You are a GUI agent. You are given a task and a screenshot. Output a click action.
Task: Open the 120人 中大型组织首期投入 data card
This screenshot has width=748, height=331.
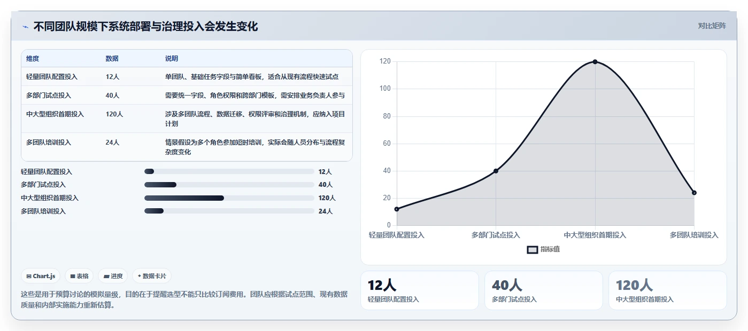pyautogui.click(x=667, y=290)
